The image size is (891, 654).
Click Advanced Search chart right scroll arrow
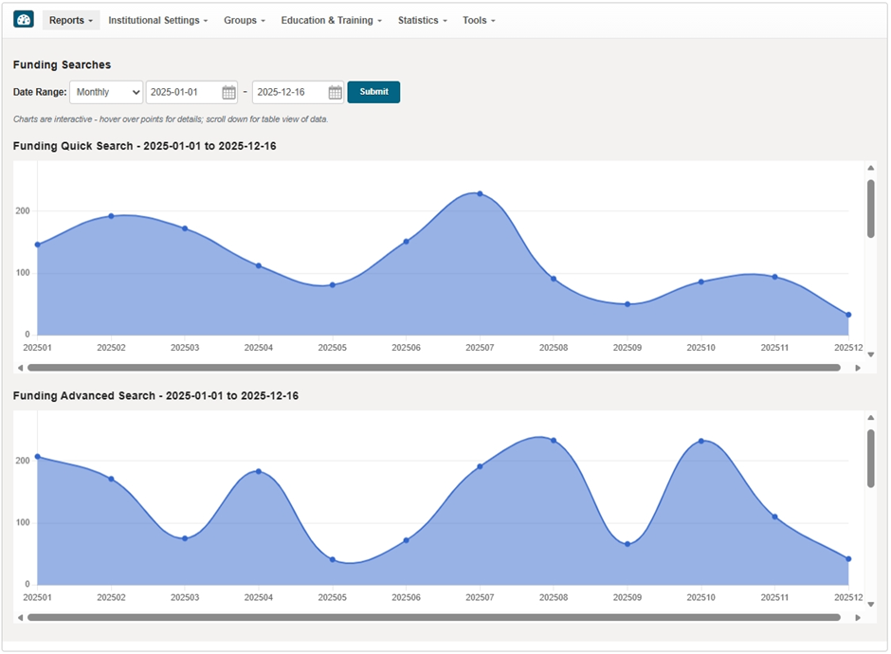click(858, 618)
